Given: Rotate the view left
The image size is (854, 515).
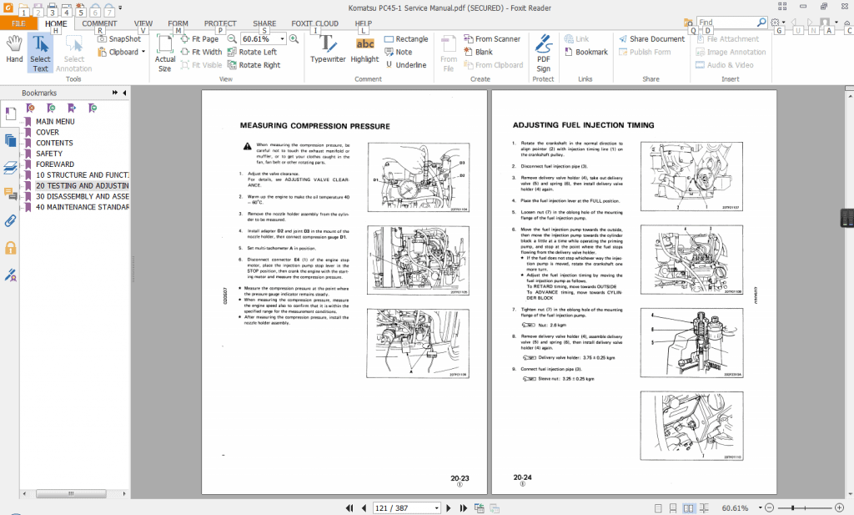Looking at the screenshot, I should click(x=252, y=52).
